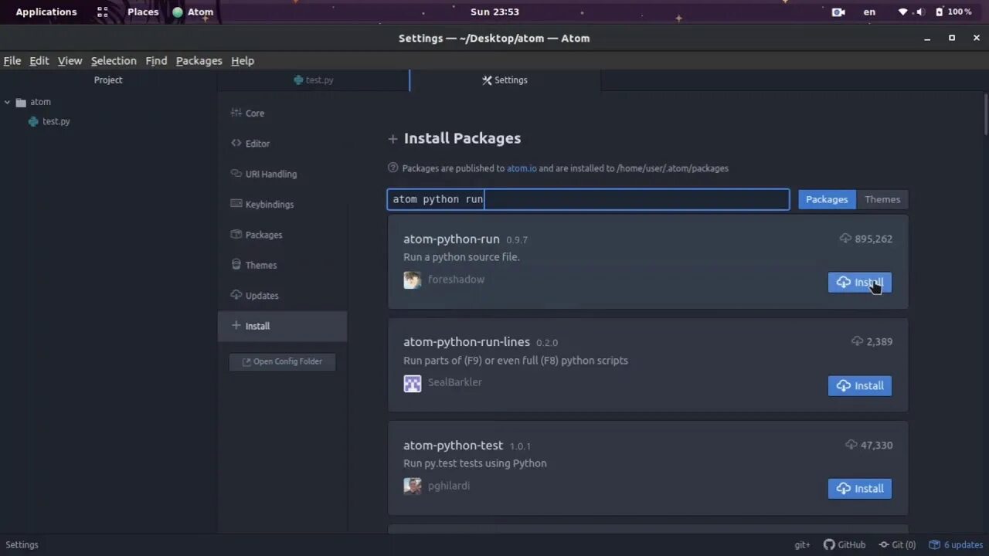Image resolution: width=989 pixels, height=556 pixels.
Task: Click the battery indicator in top bar
Action: (953, 12)
